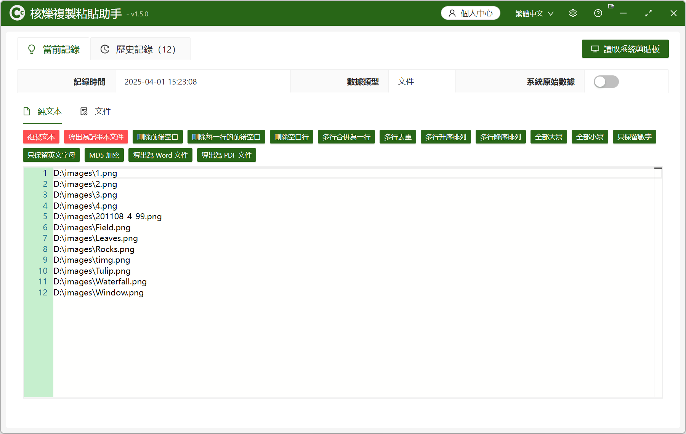Click 導出為 Word 文件 button
Viewport: 686px width, 434px height.
(160, 155)
